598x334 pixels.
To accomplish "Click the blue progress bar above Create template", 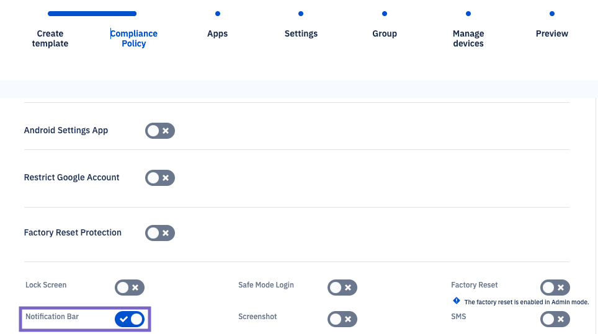I will (x=92, y=14).
